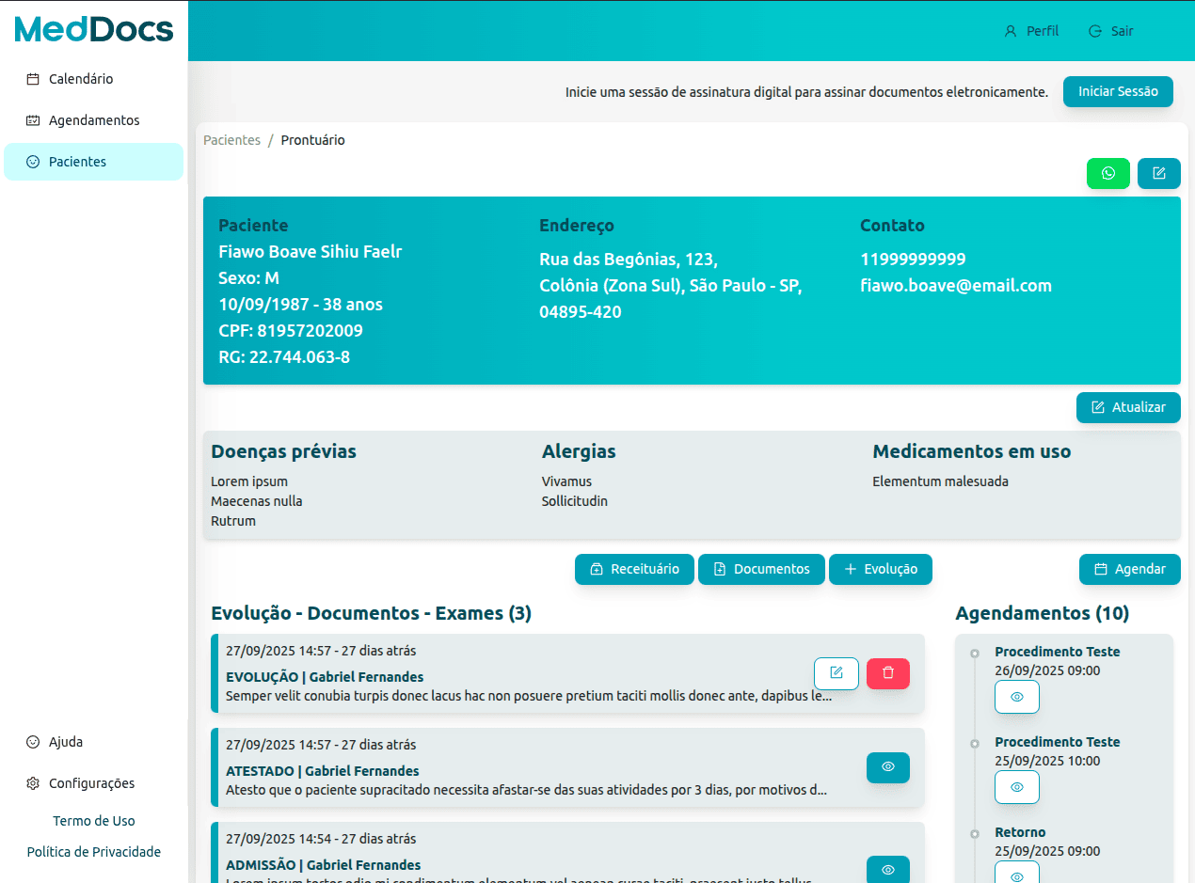View the ADMISSÃO entry via eye icon

click(x=887, y=870)
